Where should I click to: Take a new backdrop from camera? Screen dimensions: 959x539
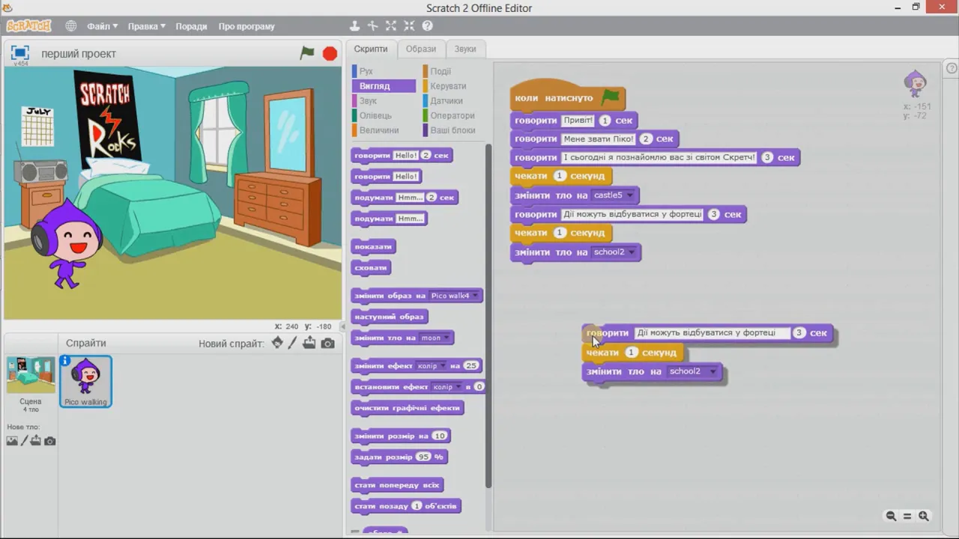click(x=49, y=441)
